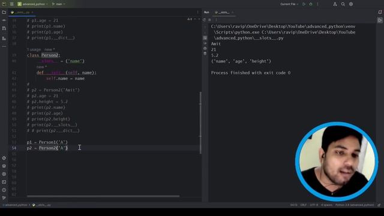Open Code With Me

tap(335, 4)
